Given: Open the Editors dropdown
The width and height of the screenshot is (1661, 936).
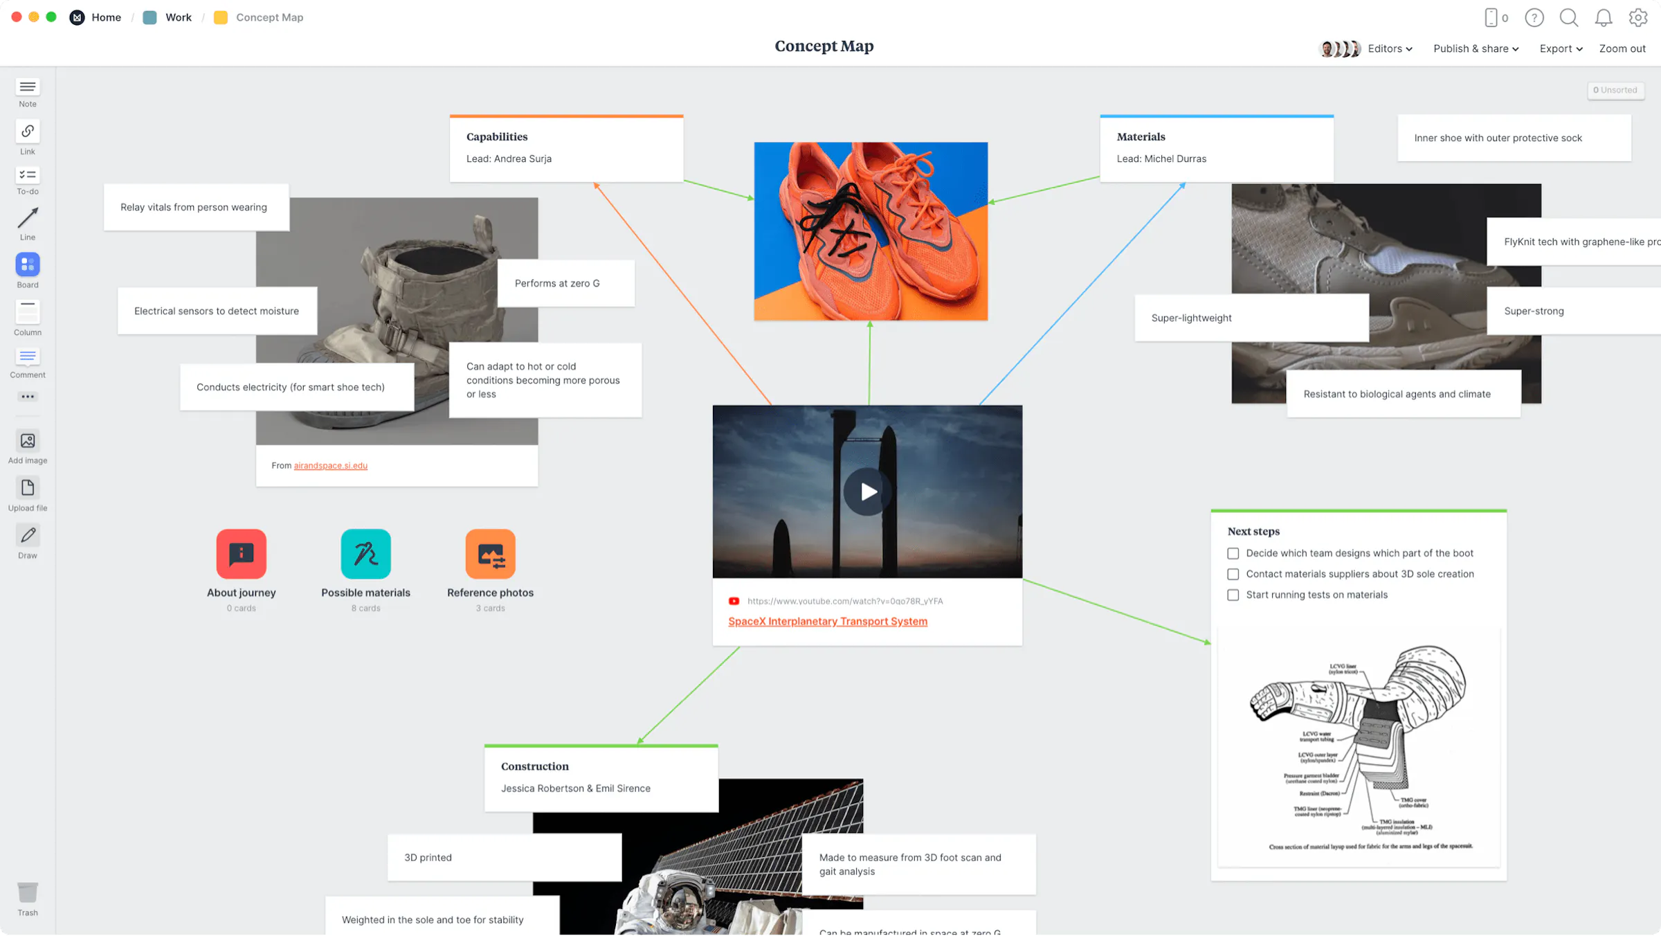Looking at the screenshot, I should pos(1390,48).
